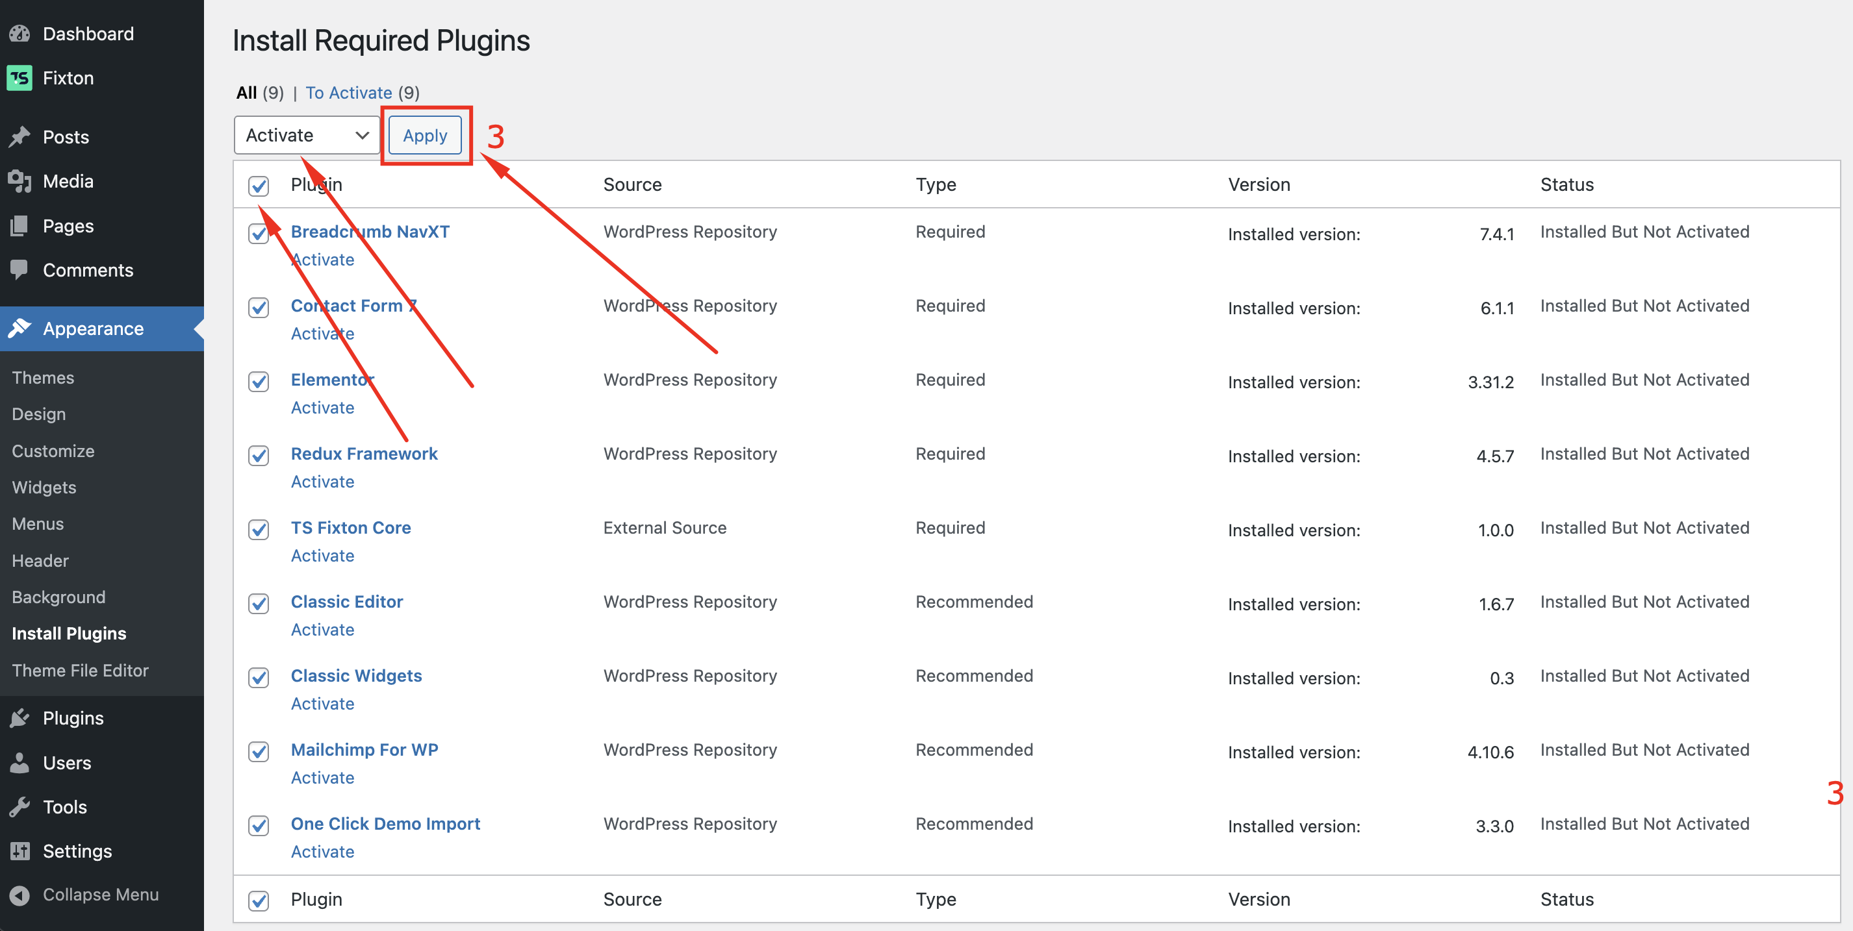Sort by the Plugin column header
Image resolution: width=1853 pixels, height=931 pixels.
tap(316, 185)
